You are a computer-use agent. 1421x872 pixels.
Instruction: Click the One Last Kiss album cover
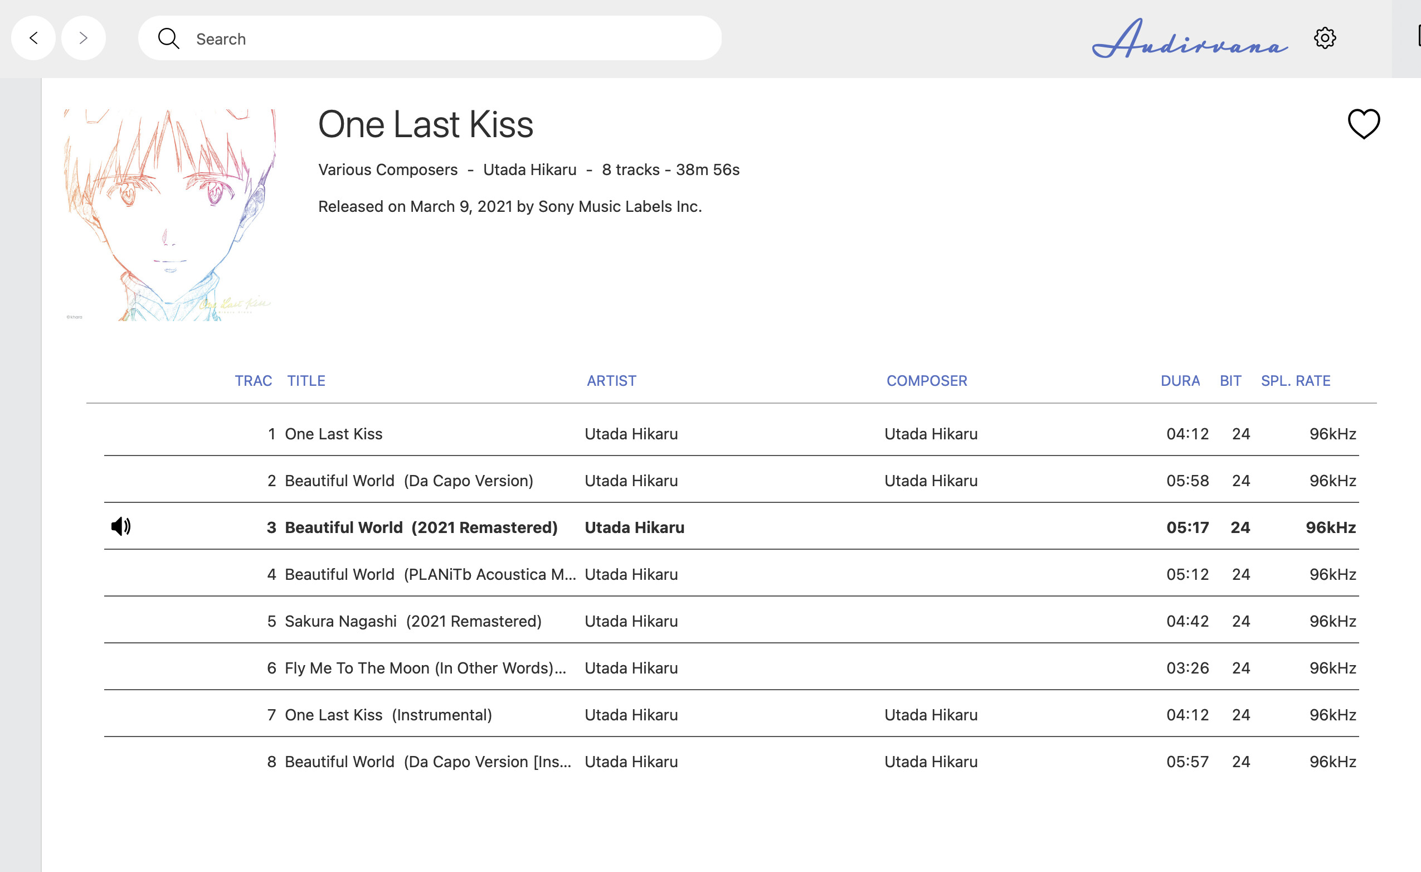(x=169, y=215)
